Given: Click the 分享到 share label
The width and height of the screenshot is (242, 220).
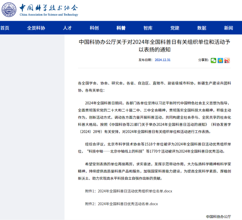Looking at the screenshot, I should pos(203,60).
